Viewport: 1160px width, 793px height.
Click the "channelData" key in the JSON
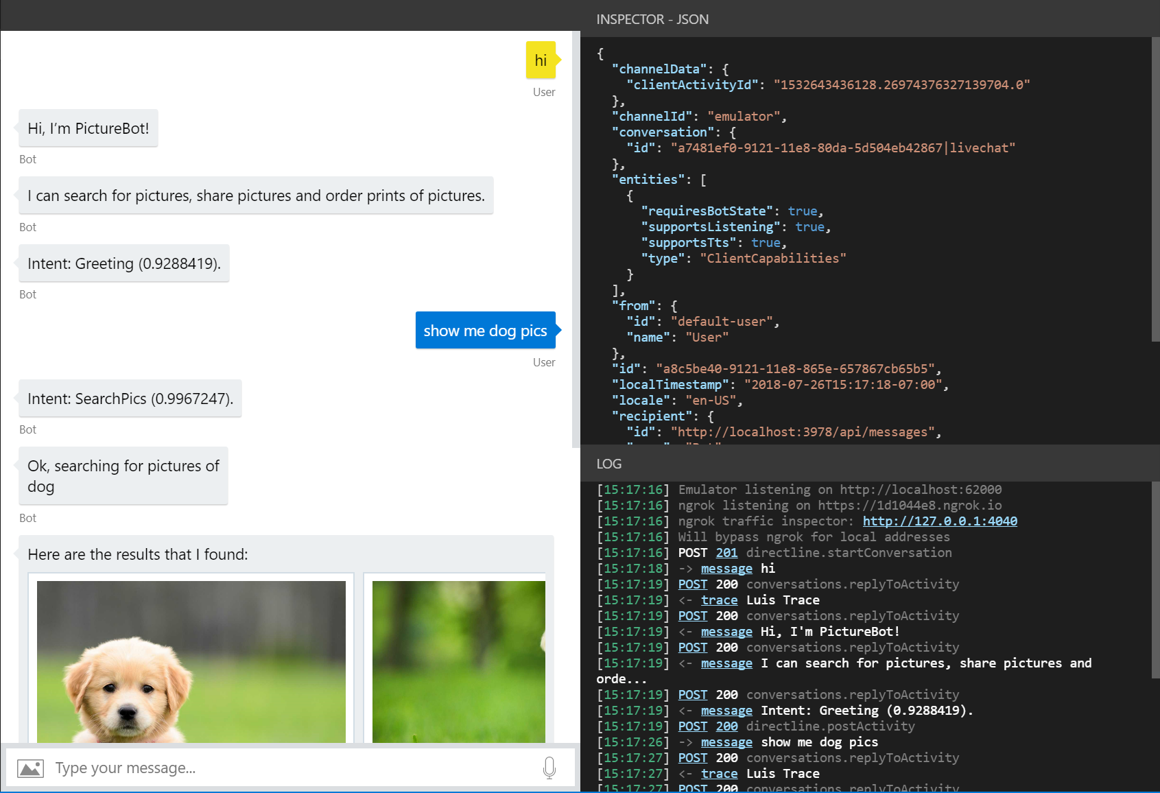pyautogui.click(x=660, y=69)
